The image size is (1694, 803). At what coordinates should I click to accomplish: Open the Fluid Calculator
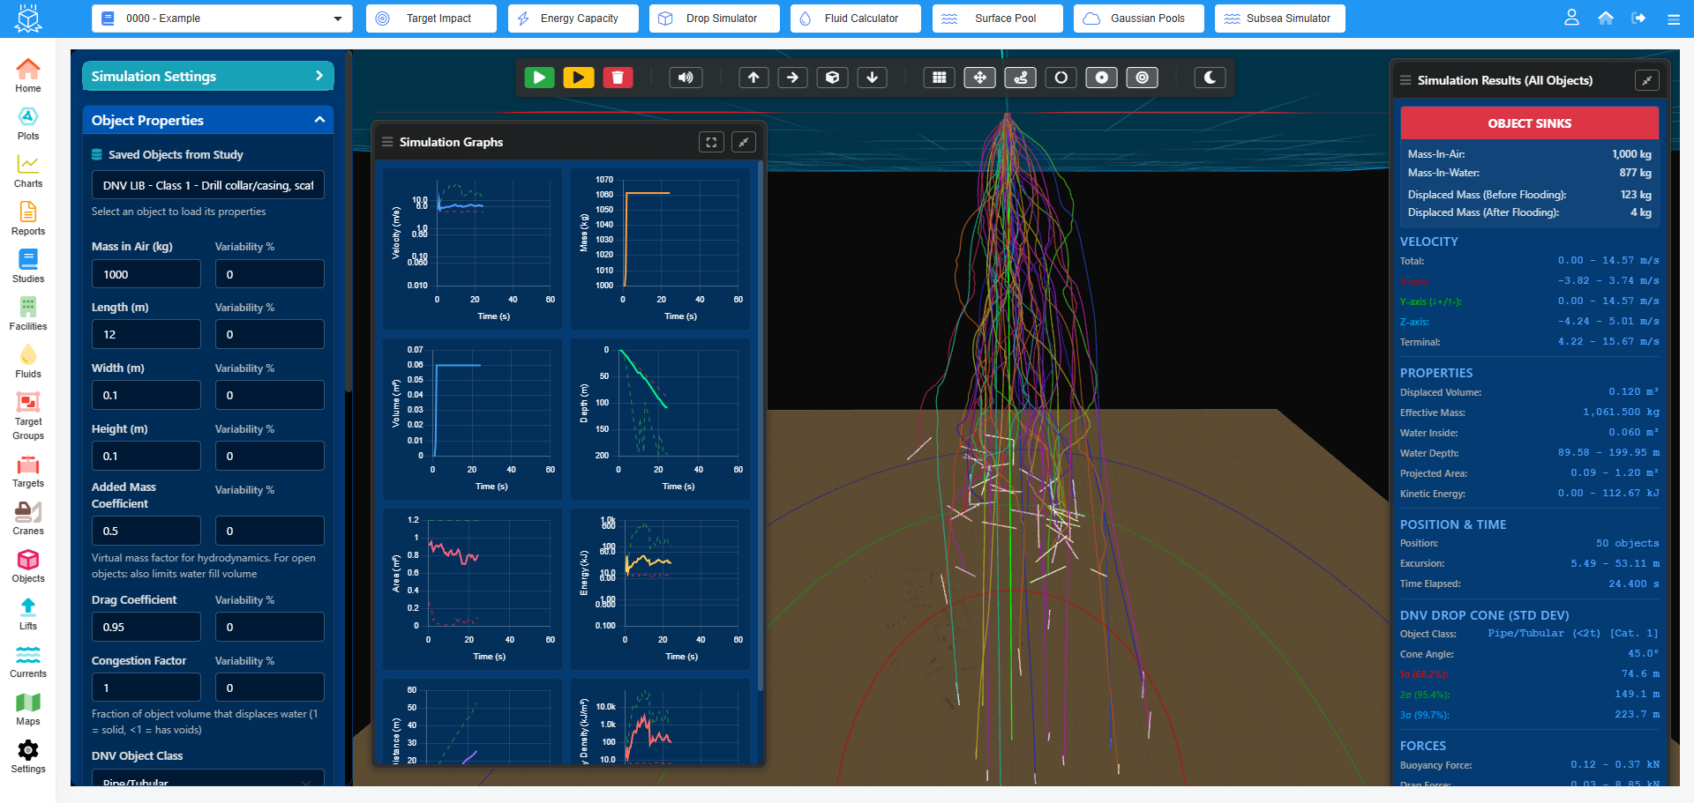[x=854, y=18]
